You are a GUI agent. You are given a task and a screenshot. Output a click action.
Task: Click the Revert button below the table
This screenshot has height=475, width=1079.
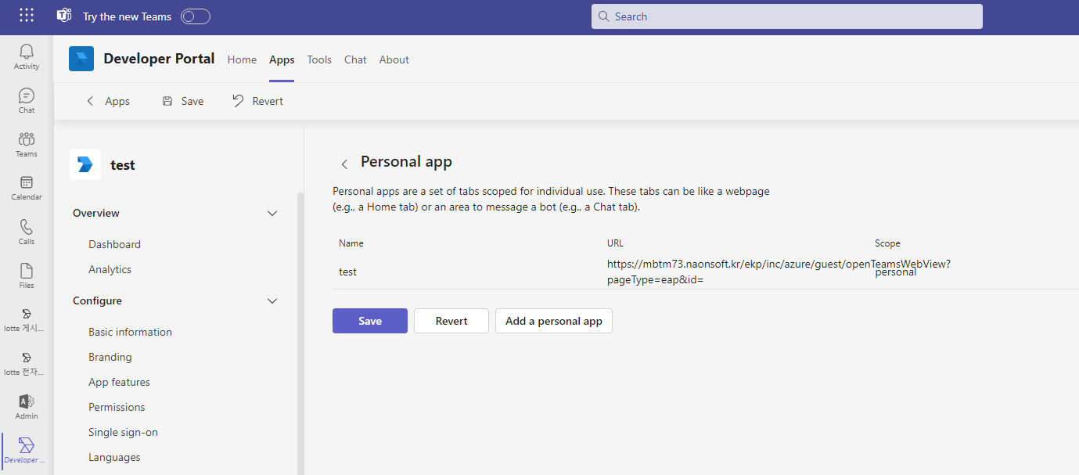451,321
